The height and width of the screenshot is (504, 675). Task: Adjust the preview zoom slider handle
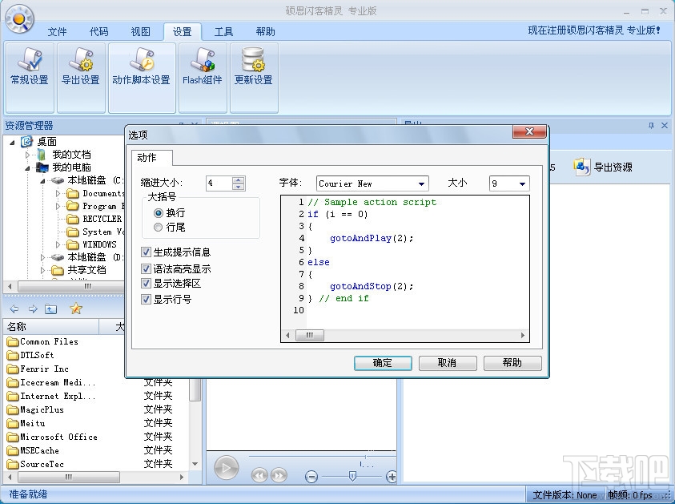coord(352,476)
